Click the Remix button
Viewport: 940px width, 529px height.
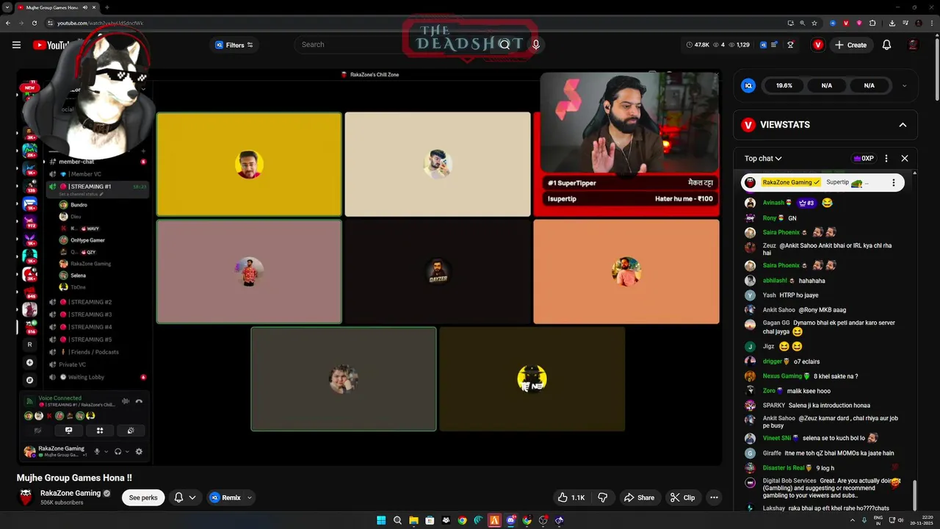225,497
